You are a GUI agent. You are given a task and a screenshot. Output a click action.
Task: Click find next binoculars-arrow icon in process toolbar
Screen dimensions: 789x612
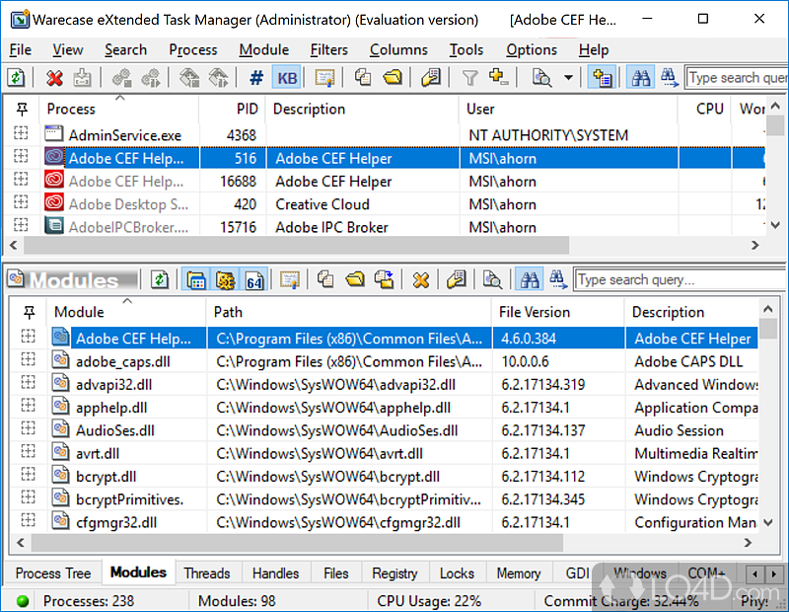(x=670, y=78)
